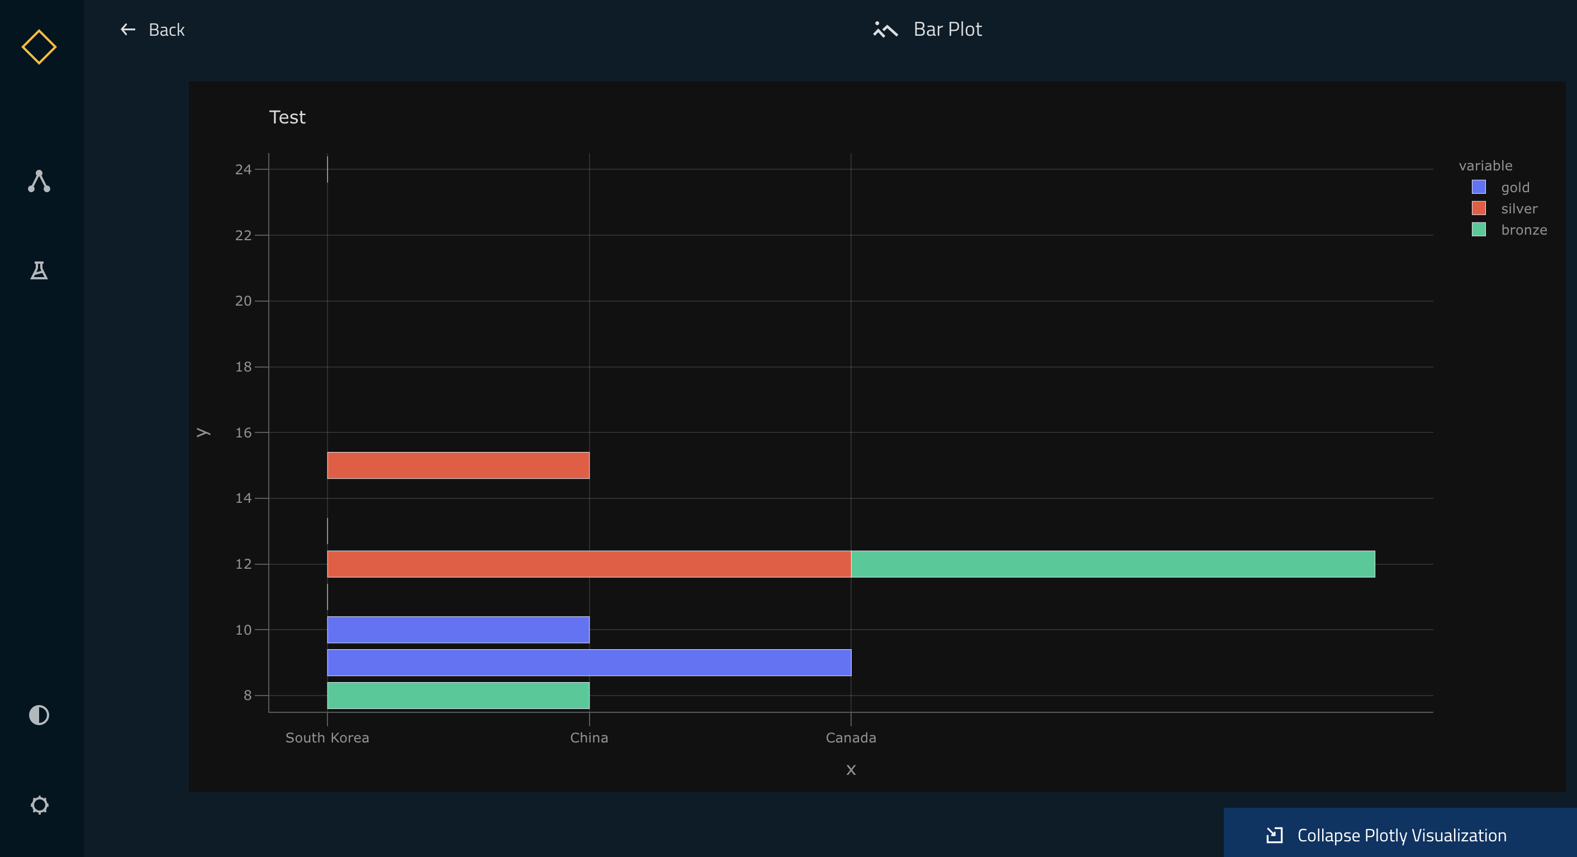Toggle the gold series in the legend

coord(1500,187)
